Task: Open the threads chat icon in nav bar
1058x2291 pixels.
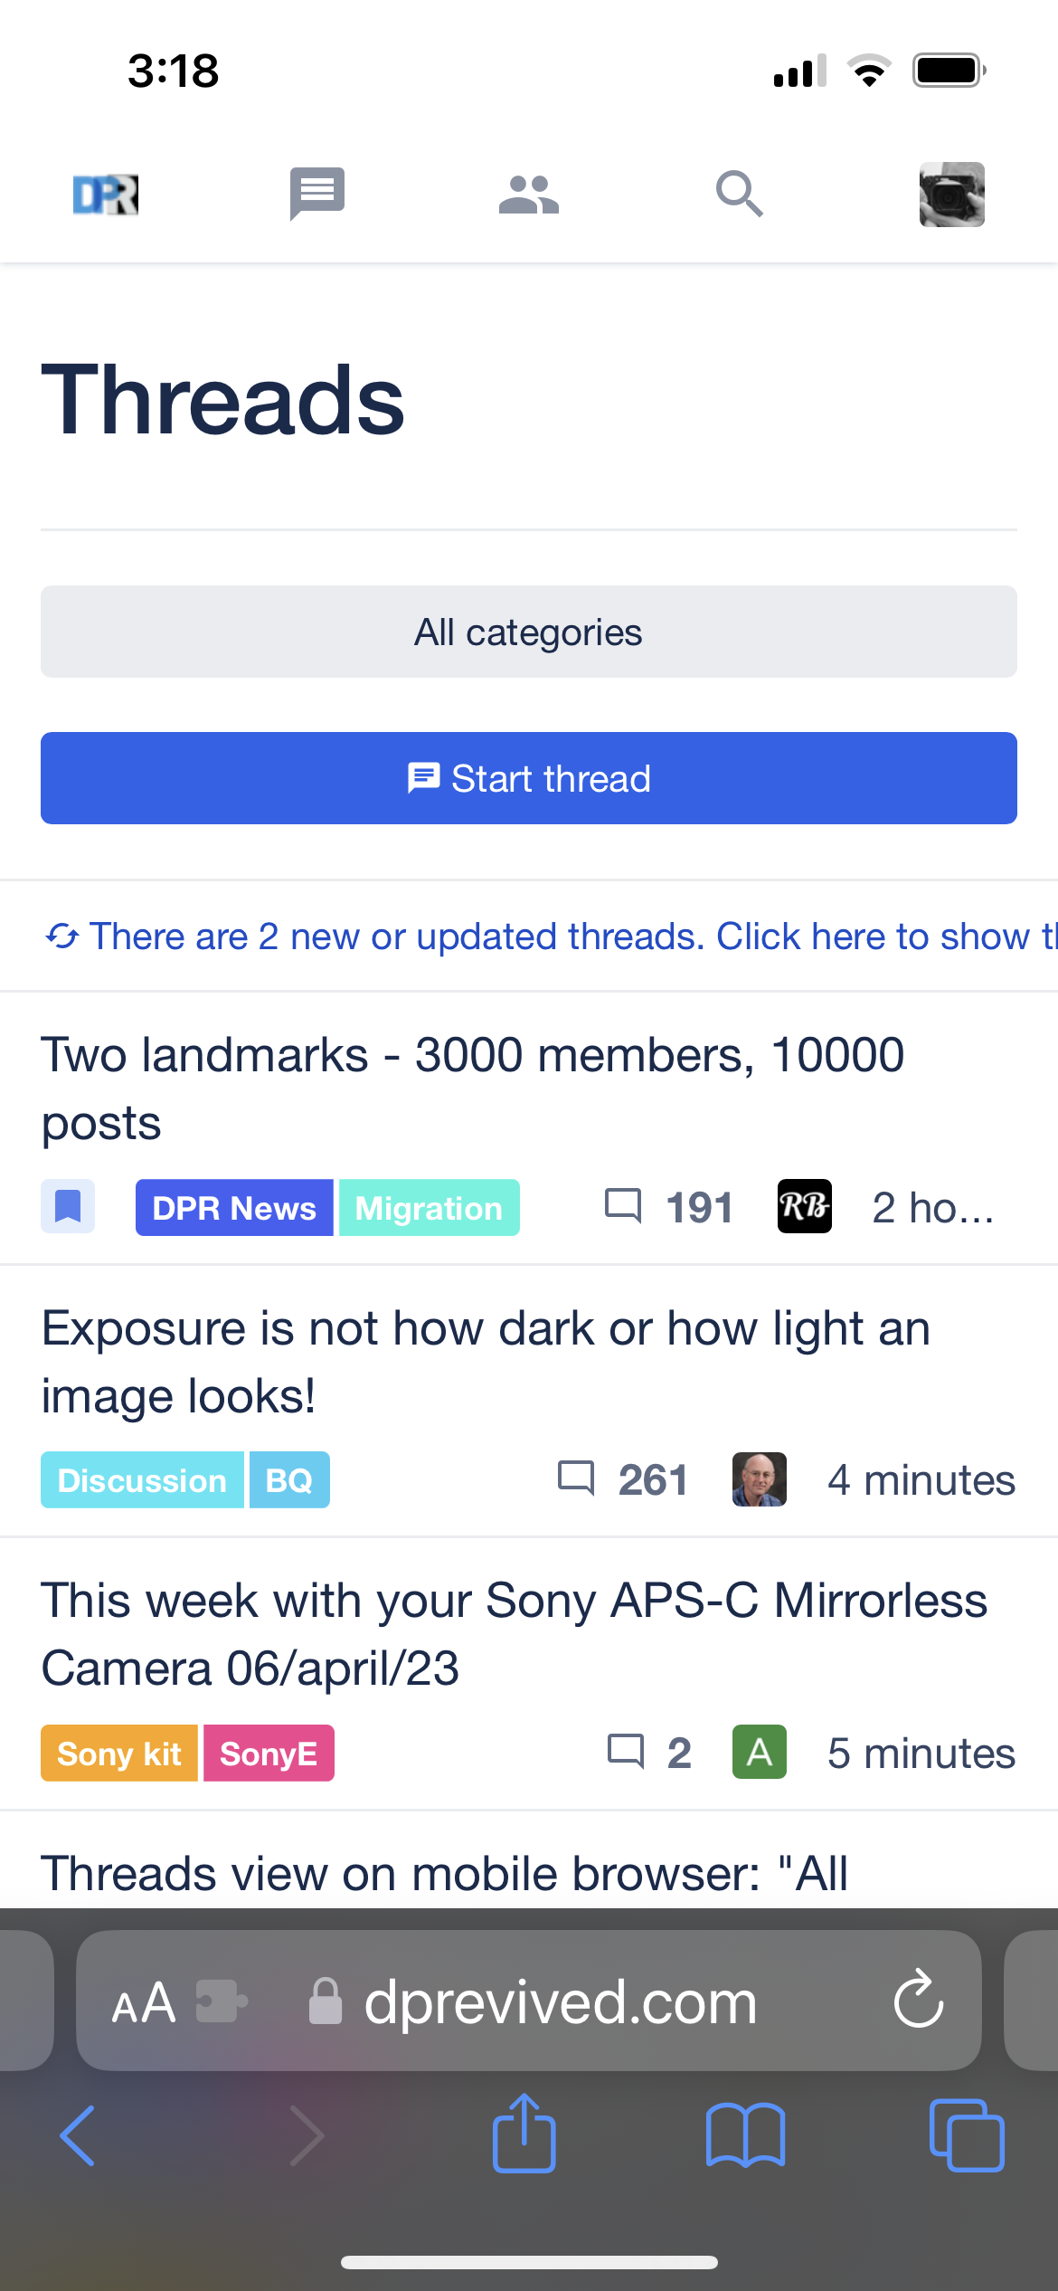Action: tap(317, 194)
